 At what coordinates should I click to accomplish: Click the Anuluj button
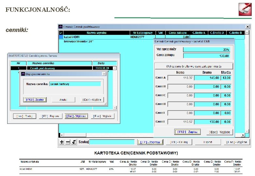coord(63,100)
